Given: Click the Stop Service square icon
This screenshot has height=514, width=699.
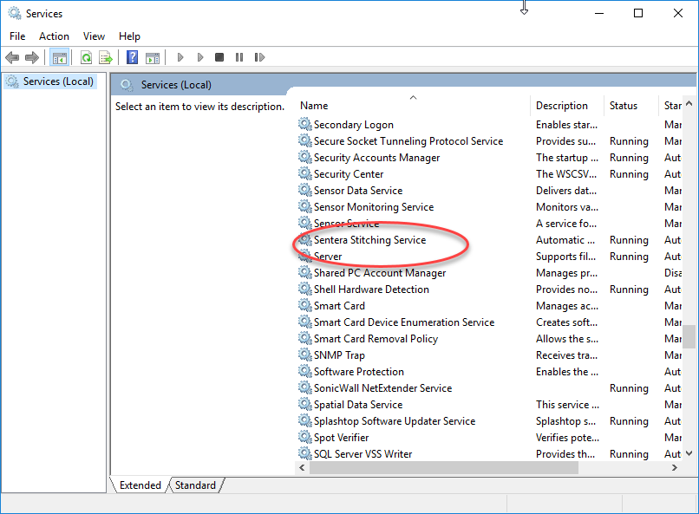Looking at the screenshot, I should point(219,58).
